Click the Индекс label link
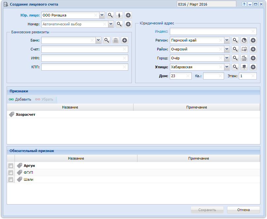Viewport: 267px width, 219px height. pyautogui.click(x=162, y=31)
